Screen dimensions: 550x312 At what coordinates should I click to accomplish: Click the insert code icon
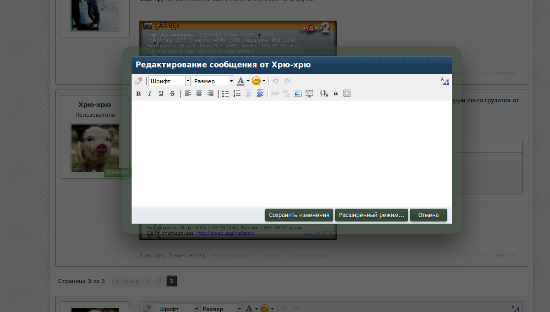(324, 94)
